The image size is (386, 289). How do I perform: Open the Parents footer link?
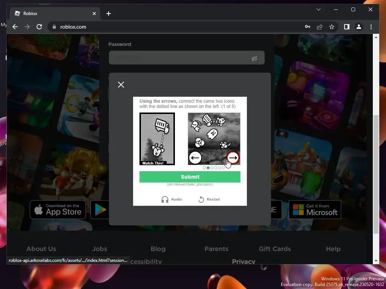tap(216, 249)
